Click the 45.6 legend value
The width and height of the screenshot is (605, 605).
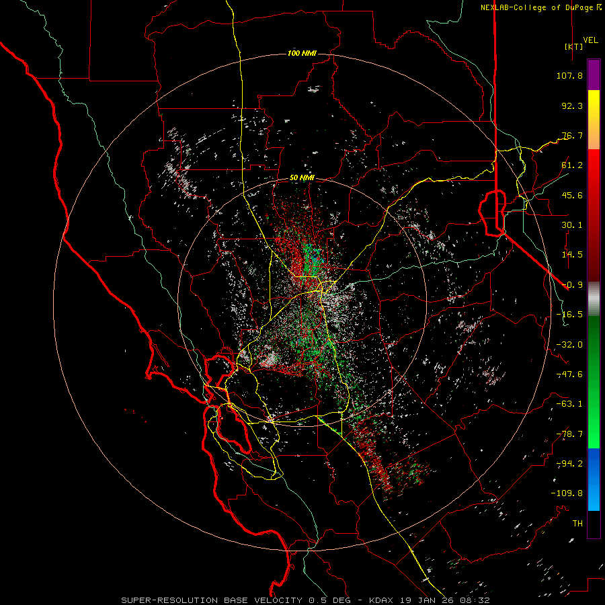coord(572,195)
